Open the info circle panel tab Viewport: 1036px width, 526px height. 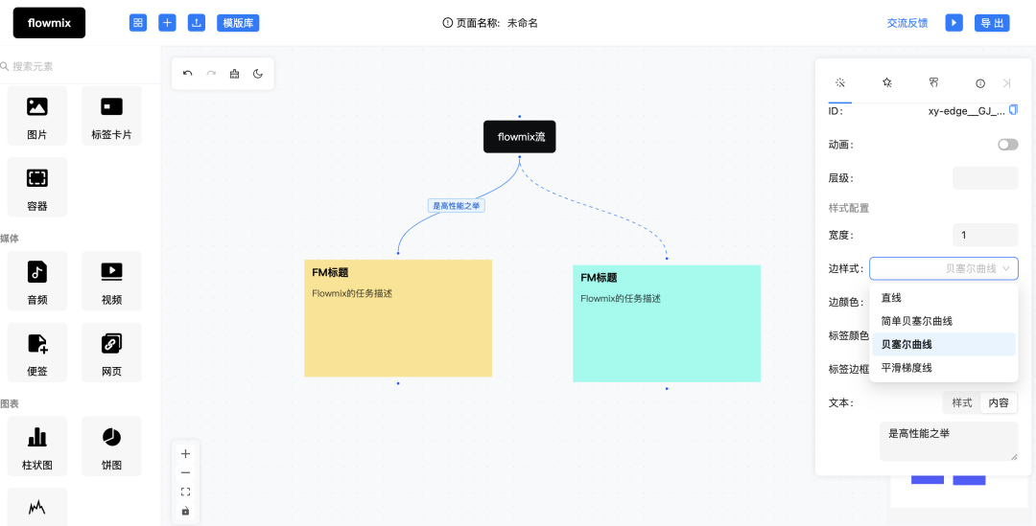pos(980,83)
